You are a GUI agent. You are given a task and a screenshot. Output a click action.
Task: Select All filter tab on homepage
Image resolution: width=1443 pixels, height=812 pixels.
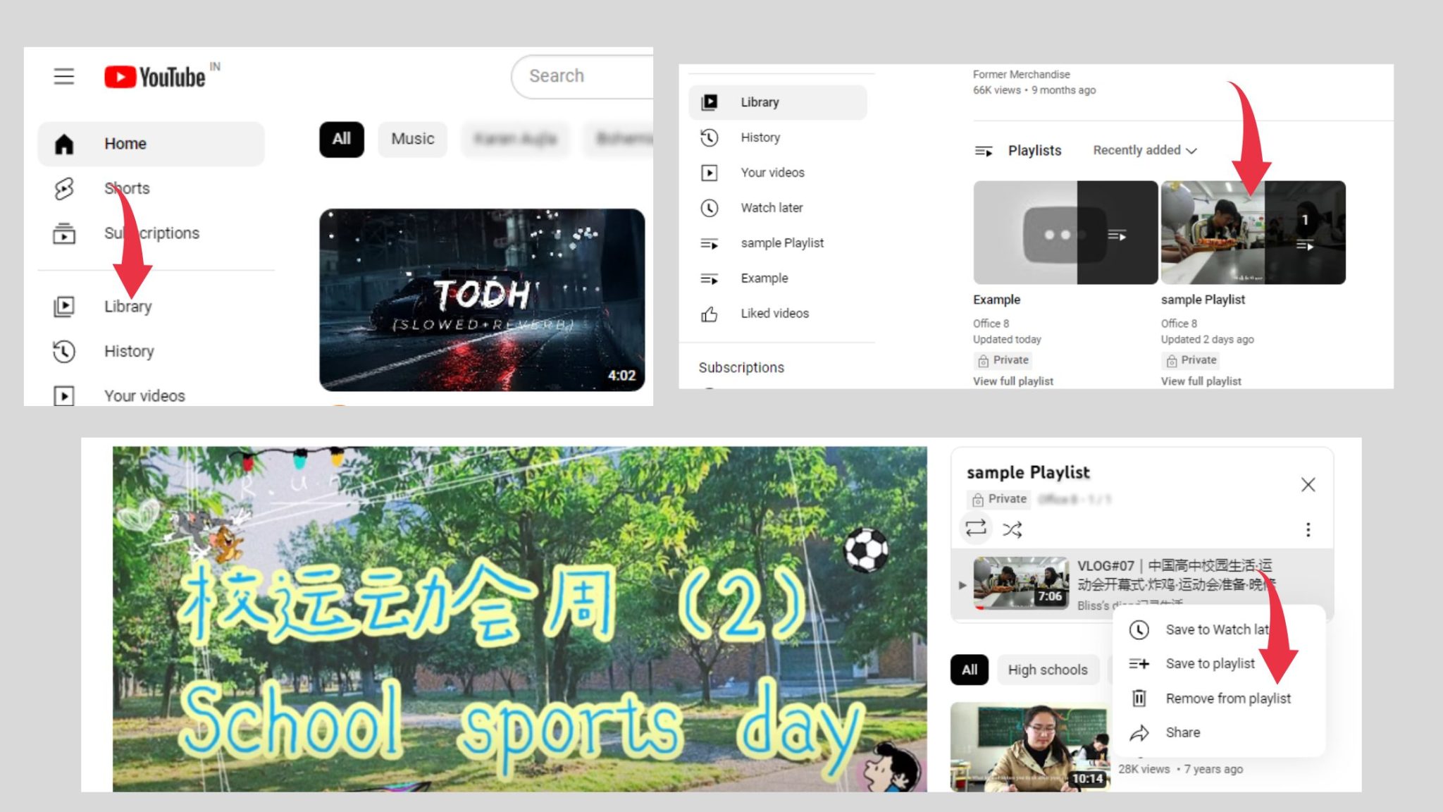[x=341, y=138]
